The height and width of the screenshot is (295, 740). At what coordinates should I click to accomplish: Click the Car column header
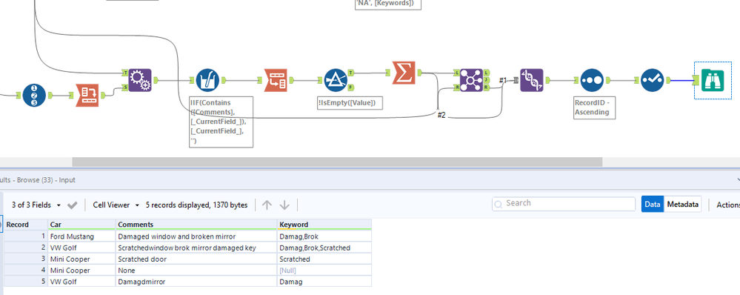coord(81,225)
